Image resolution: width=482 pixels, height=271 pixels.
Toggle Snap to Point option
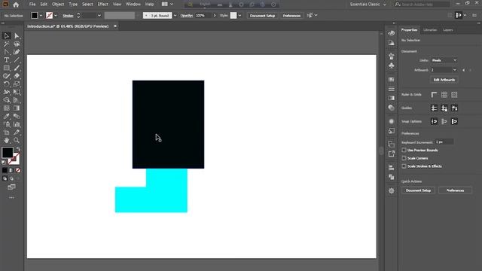[434, 122]
